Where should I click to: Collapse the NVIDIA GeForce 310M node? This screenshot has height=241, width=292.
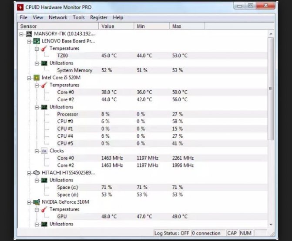[x=29, y=202]
